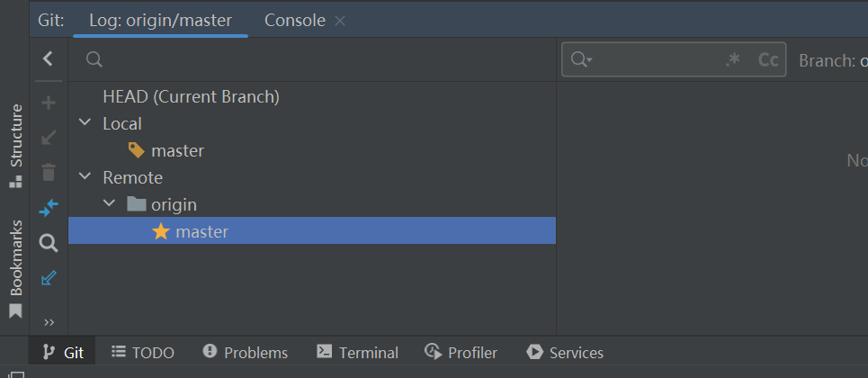Click the blue navigate-to-branch arrow icon
The height and width of the screenshot is (378, 868).
pos(49,278)
